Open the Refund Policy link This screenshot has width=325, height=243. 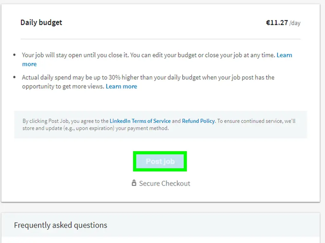(198, 121)
